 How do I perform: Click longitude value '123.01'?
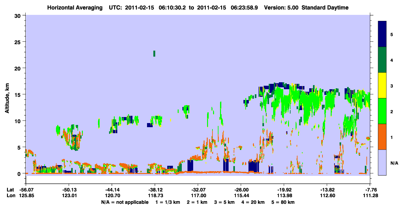click(x=69, y=196)
